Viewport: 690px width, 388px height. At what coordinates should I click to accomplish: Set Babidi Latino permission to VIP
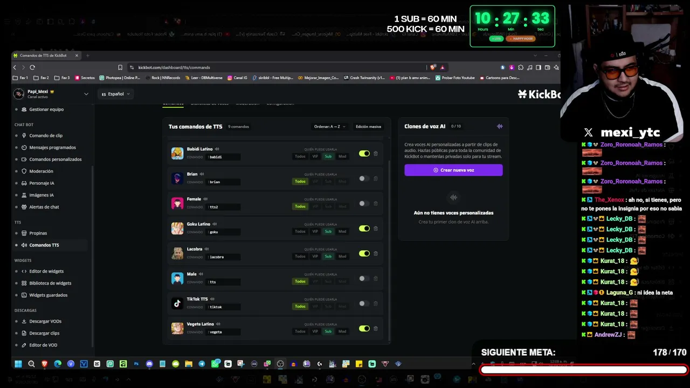tap(315, 156)
